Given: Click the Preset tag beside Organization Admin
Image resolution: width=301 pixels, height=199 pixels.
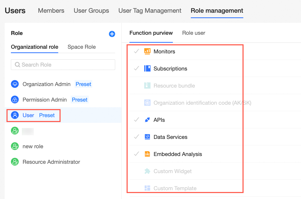Looking at the screenshot, I should click(x=83, y=84).
